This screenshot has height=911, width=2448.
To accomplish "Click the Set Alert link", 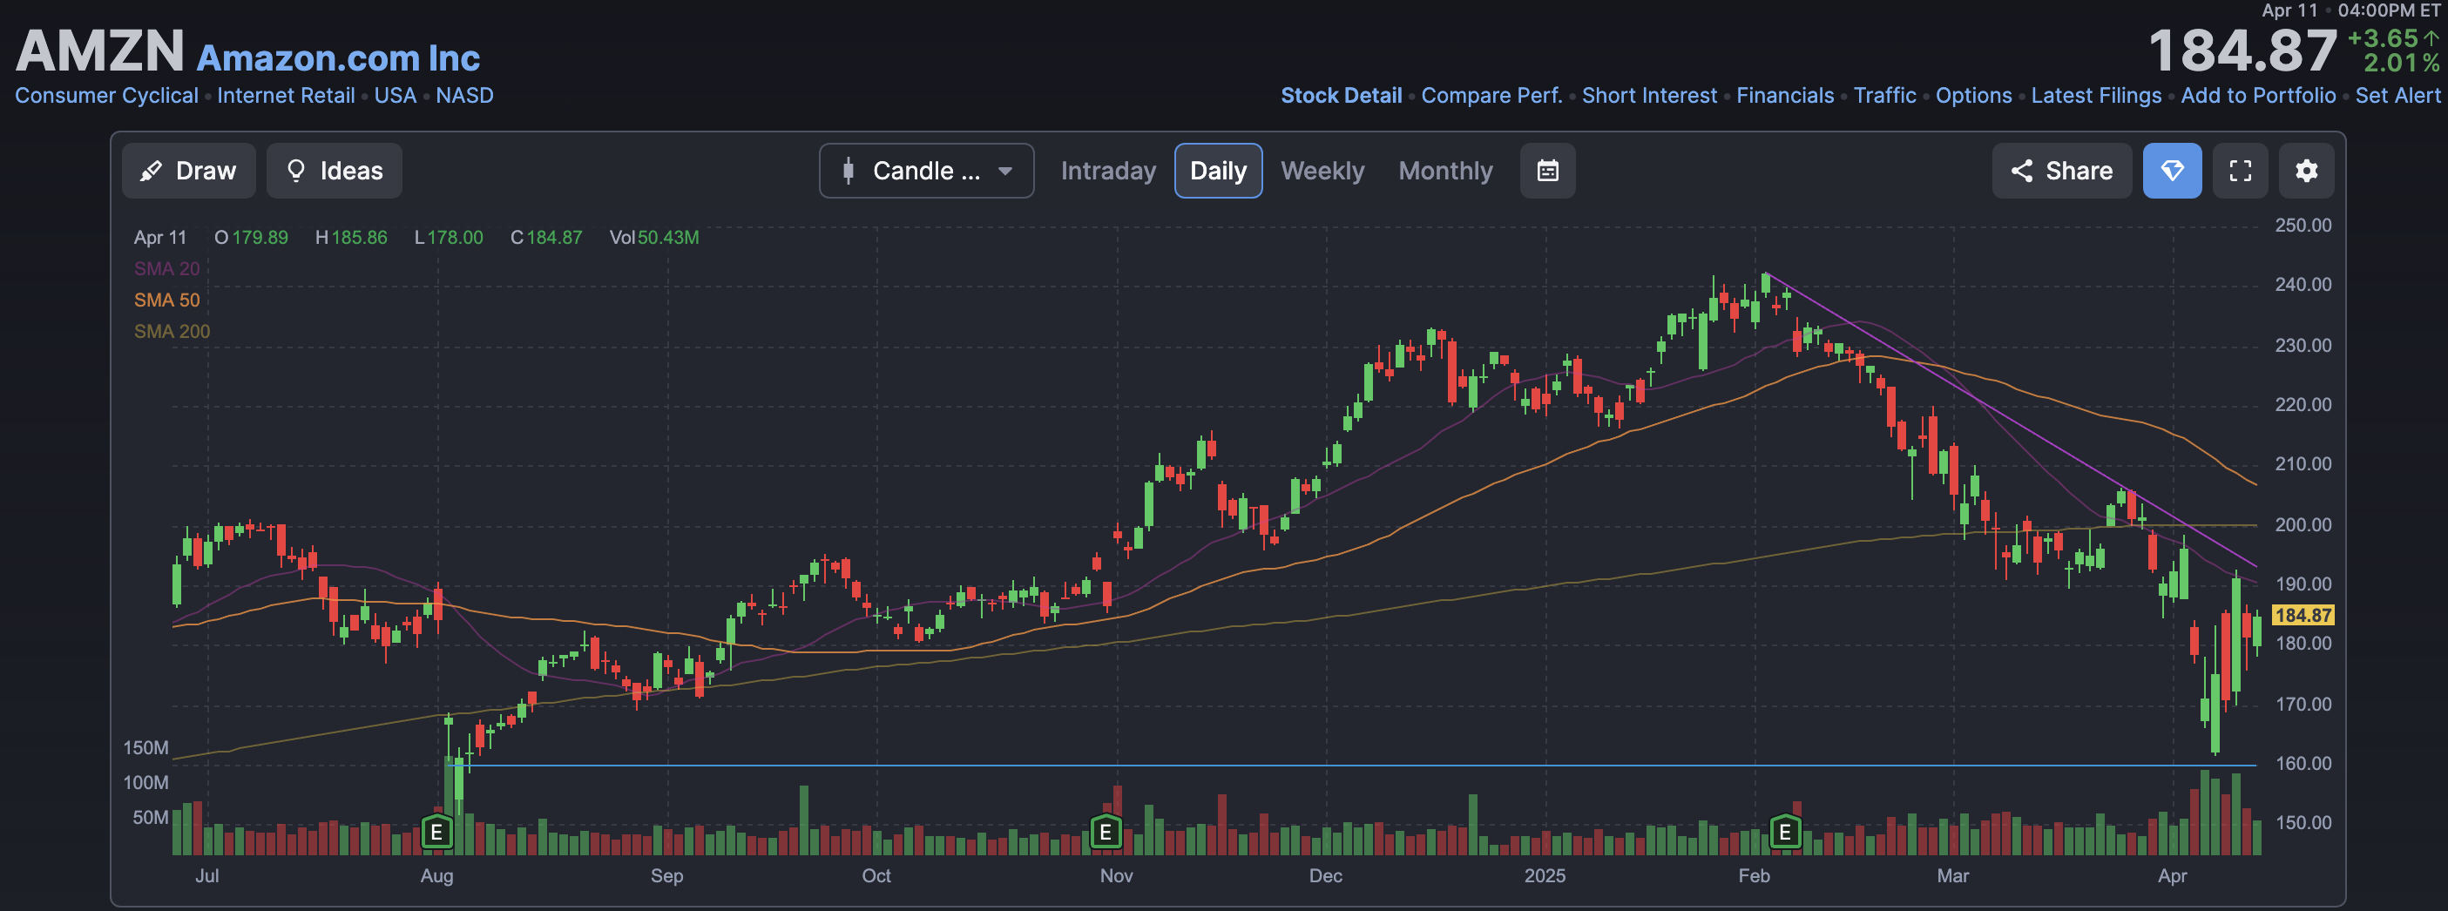I will click(x=2397, y=96).
